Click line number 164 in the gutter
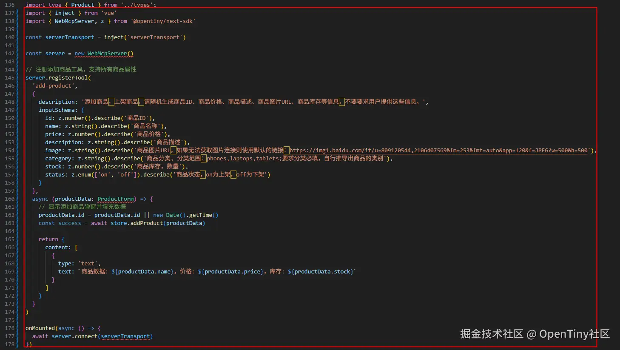Screen dimensions: 620x350 [x=9, y=231]
